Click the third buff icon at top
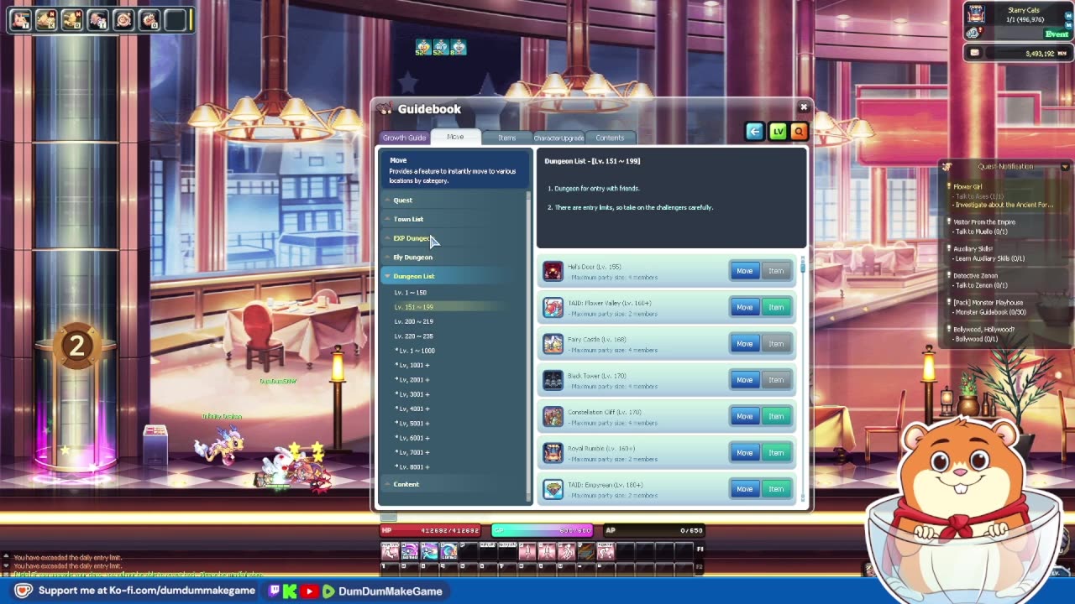The image size is (1075, 604). coord(458,48)
